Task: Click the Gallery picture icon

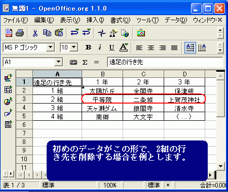Action: (x=141, y=33)
